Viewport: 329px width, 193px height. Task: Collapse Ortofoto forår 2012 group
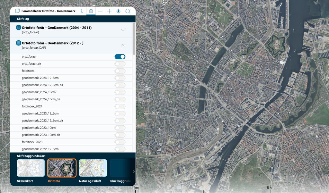[x=123, y=45]
